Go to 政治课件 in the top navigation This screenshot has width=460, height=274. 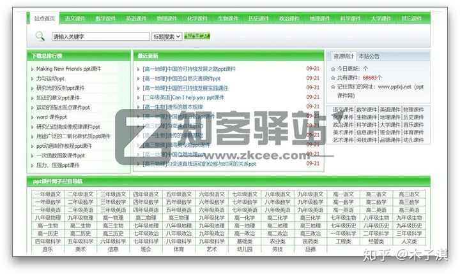click(289, 18)
